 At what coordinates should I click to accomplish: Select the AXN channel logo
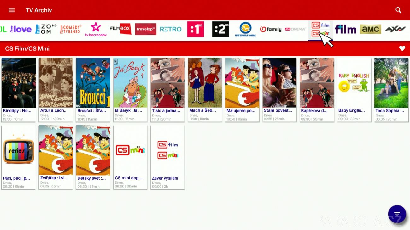click(395, 29)
